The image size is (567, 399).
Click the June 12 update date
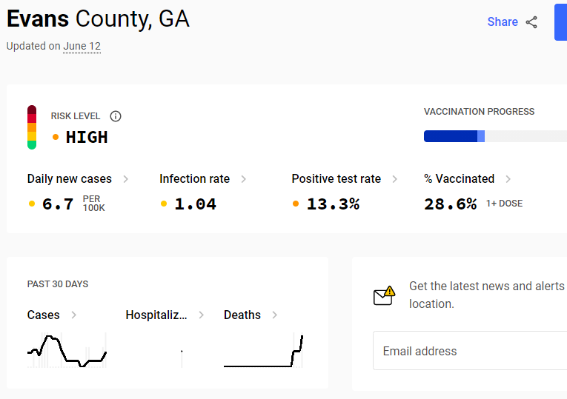[82, 46]
